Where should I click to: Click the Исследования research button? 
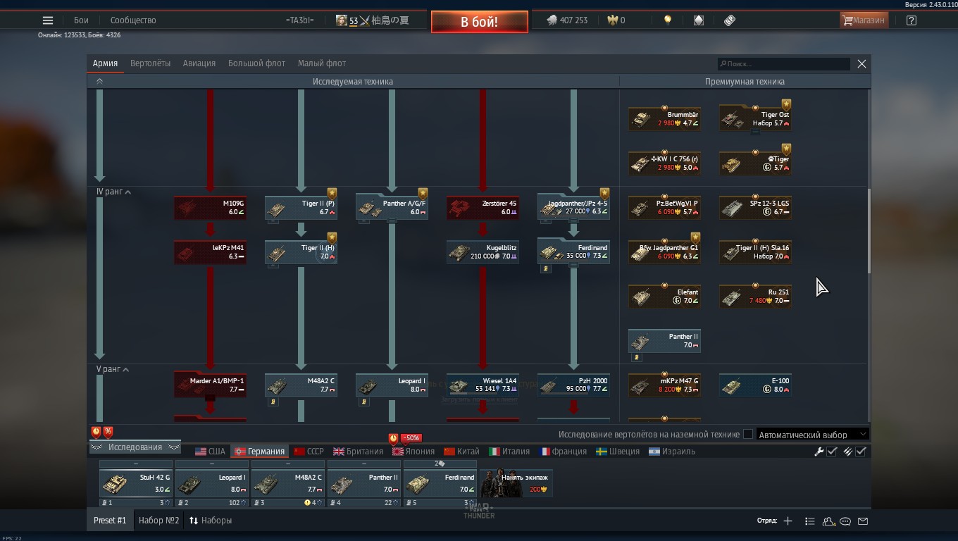[x=135, y=447]
